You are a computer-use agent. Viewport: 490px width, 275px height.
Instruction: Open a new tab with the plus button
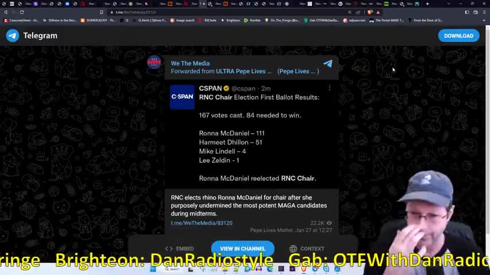tap(427, 4)
